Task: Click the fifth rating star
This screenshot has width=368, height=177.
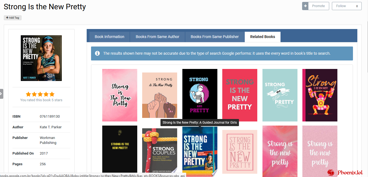Action: coord(52,94)
